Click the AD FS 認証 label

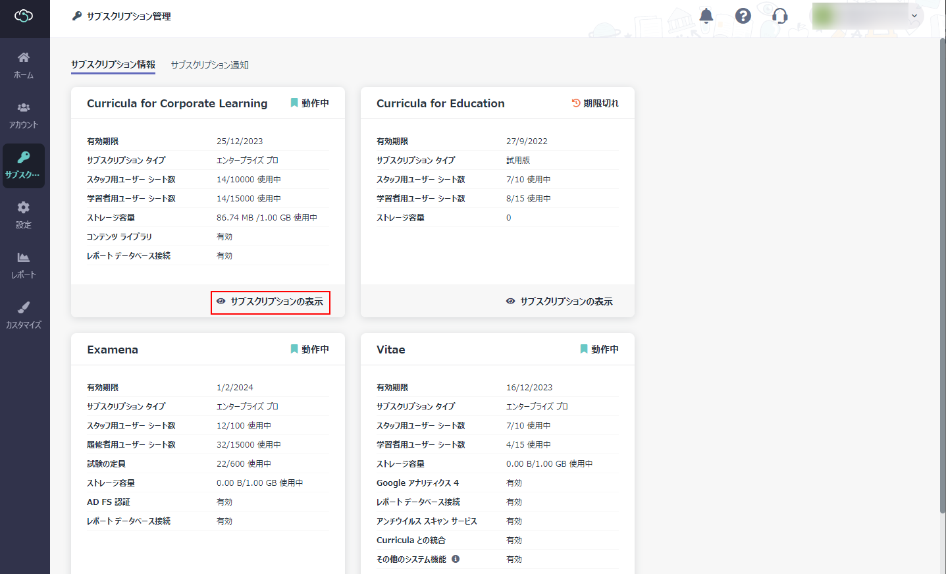[109, 502]
